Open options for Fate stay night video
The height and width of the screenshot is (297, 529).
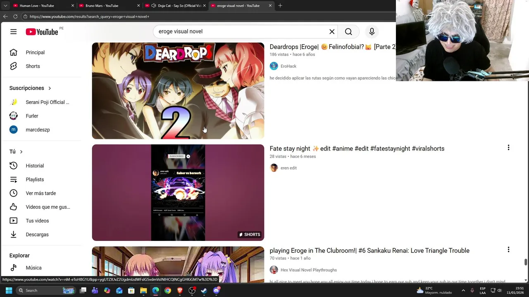click(508, 148)
